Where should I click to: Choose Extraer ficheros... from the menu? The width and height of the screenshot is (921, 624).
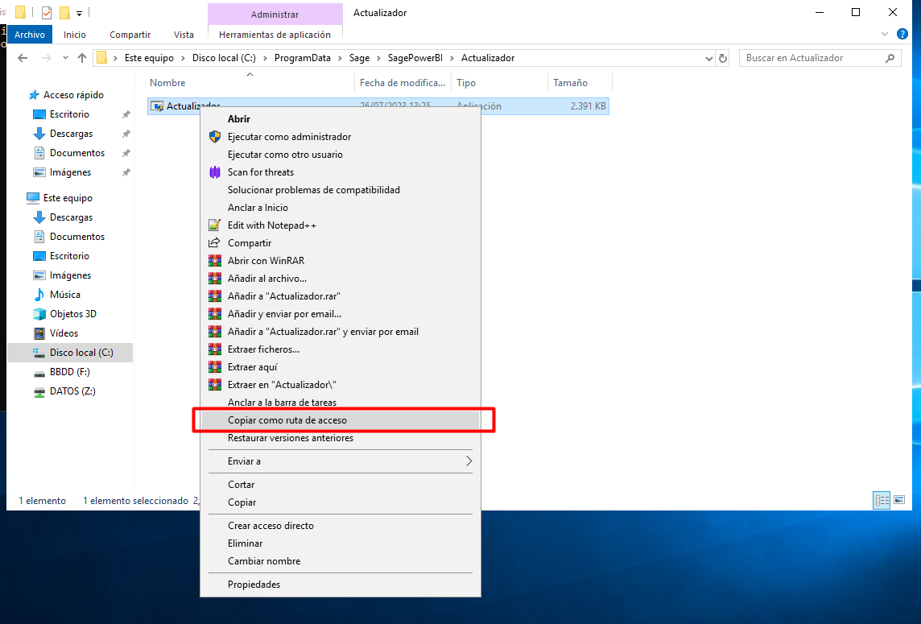pos(341,349)
